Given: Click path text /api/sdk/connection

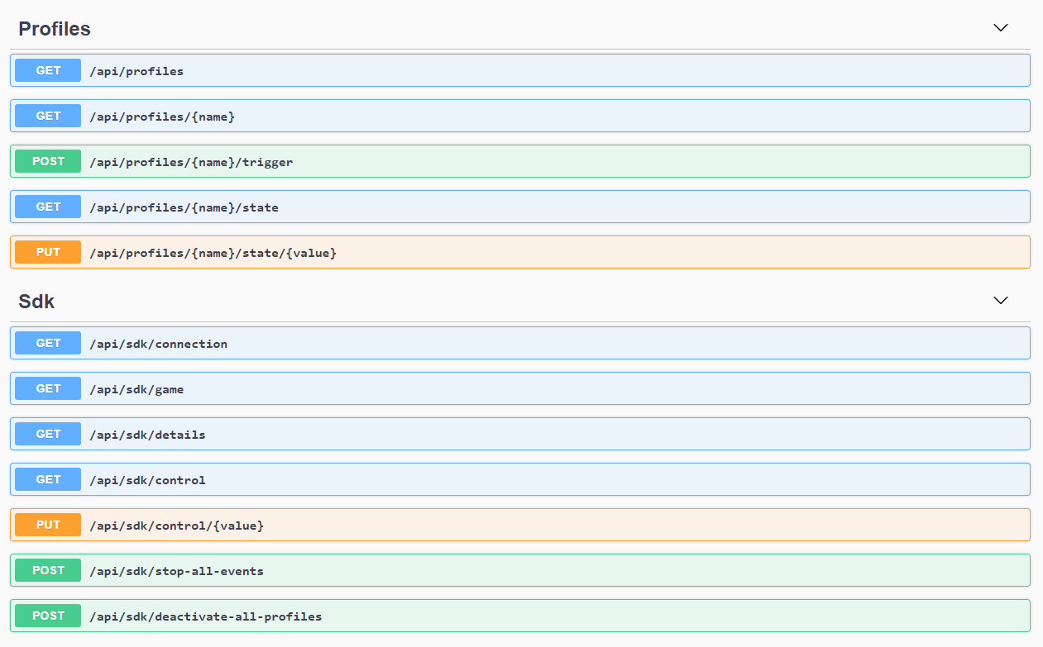Looking at the screenshot, I should click(158, 344).
